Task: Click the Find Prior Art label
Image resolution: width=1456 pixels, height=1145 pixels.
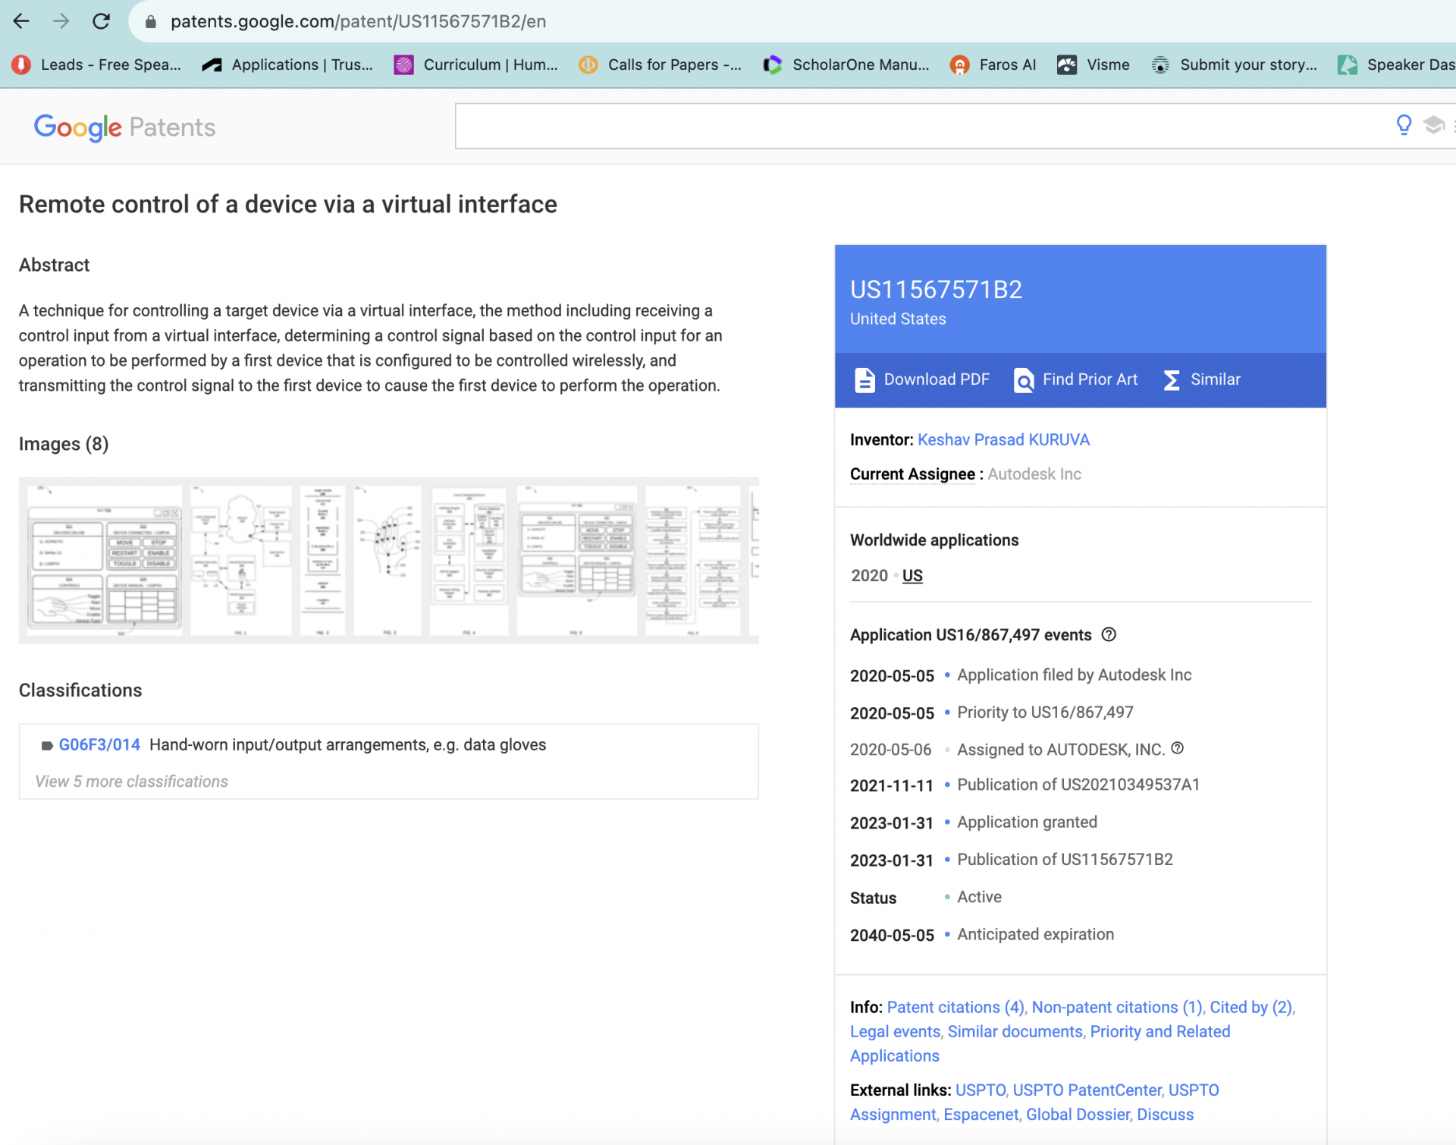Action: (x=1090, y=379)
